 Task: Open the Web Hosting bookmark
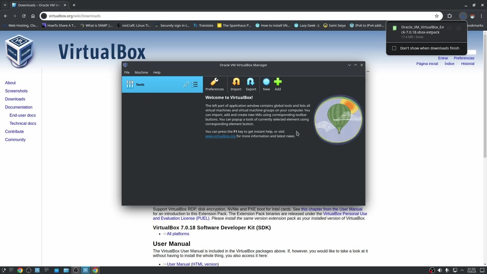click(20, 25)
